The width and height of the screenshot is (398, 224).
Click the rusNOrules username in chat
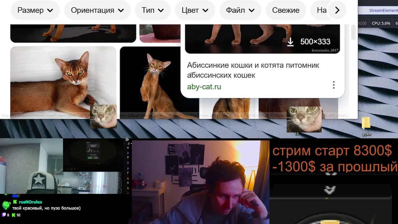click(x=30, y=202)
